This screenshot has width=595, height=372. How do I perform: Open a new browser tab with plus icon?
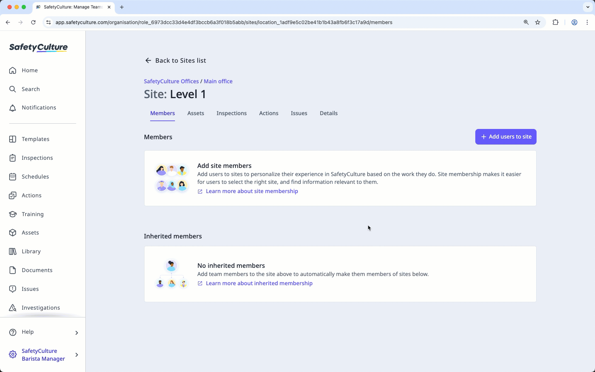(122, 7)
